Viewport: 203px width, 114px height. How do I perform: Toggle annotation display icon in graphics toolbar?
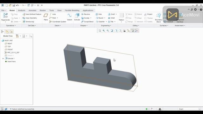click(x=132, y=31)
